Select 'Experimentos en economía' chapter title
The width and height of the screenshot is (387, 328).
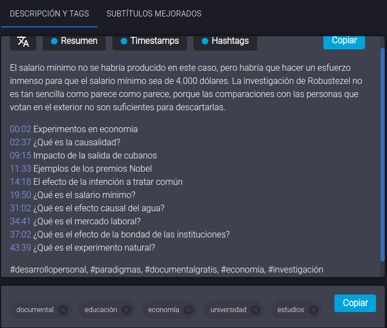click(x=86, y=129)
